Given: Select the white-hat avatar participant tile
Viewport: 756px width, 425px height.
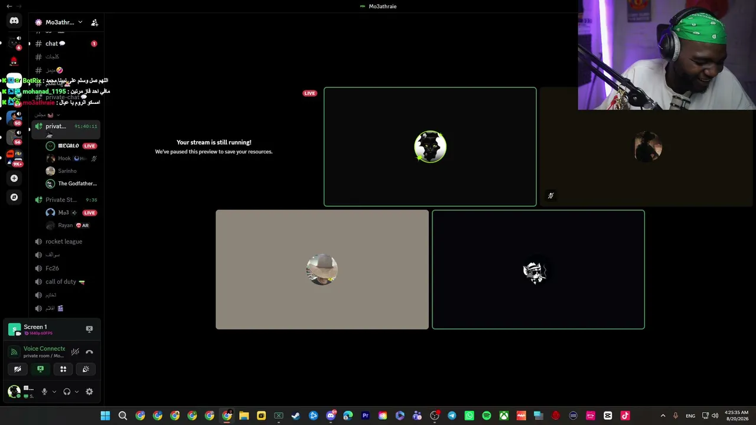Looking at the screenshot, I should [x=538, y=270].
